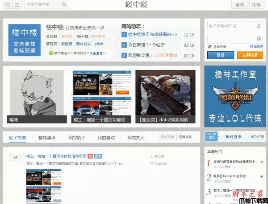Image resolution: width=268 pixels, height=204 pixels.
Task: Click the 注册 button in the top bar
Action: click(x=256, y=5)
